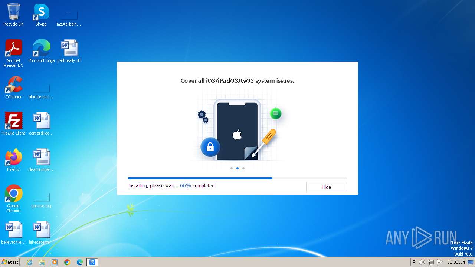The height and width of the screenshot is (267, 475).
Task: Select the first carousel slide dot
Action: click(232, 168)
